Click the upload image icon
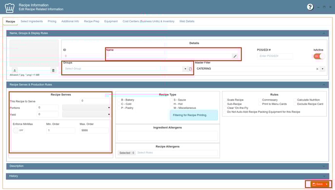 click(x=15, y=70)
